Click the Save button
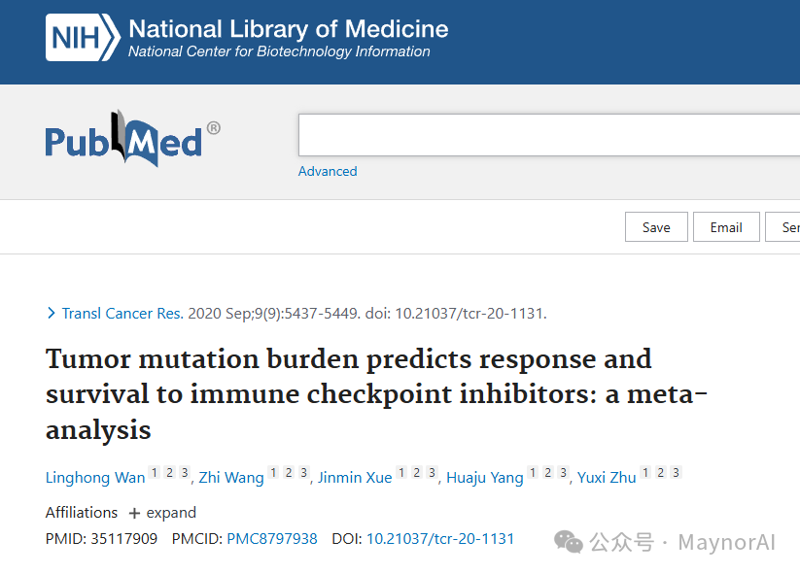This screenshot has height=574, width=800. (656, 227)
